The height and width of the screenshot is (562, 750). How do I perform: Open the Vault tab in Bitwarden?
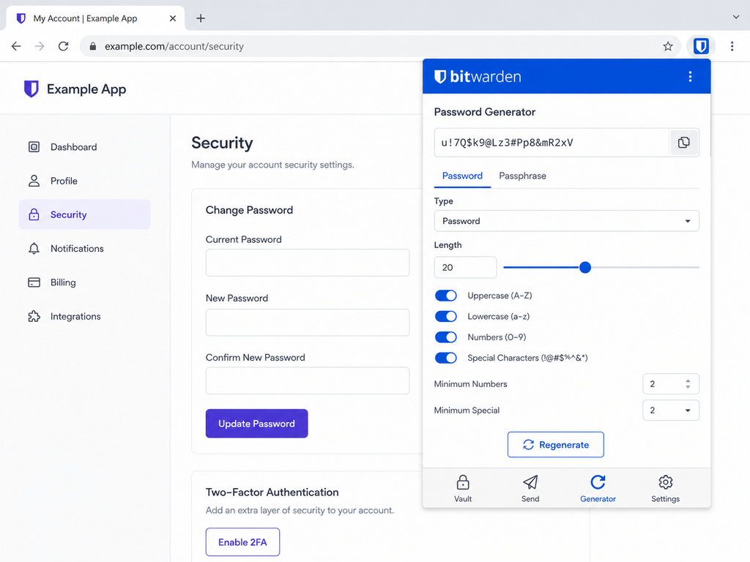pyautogui.click(x=463, y=488)
